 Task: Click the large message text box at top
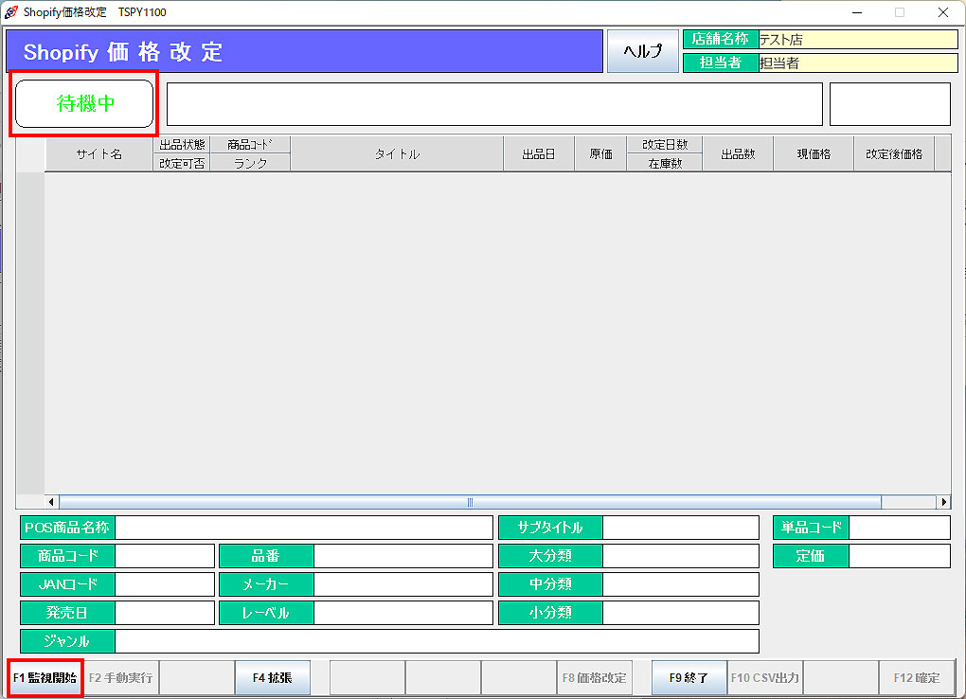coord(493,104)
